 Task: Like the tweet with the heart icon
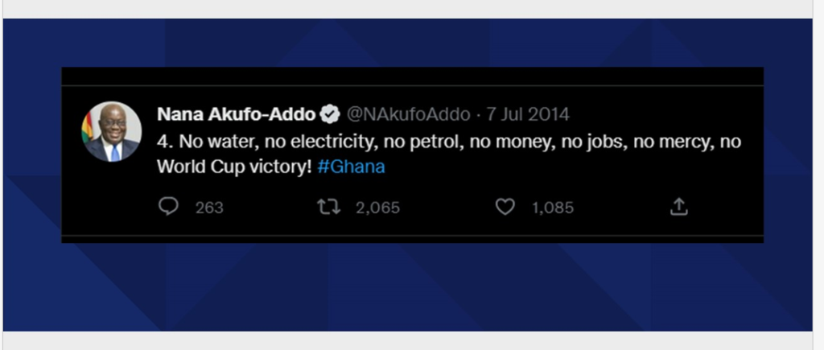(505, 207)
